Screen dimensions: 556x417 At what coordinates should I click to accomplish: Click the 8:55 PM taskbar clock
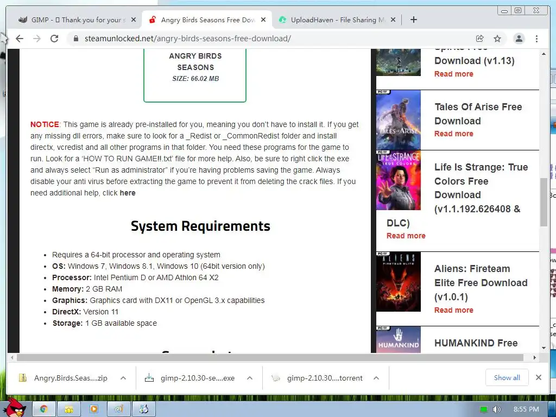click(x=526, y=409)
